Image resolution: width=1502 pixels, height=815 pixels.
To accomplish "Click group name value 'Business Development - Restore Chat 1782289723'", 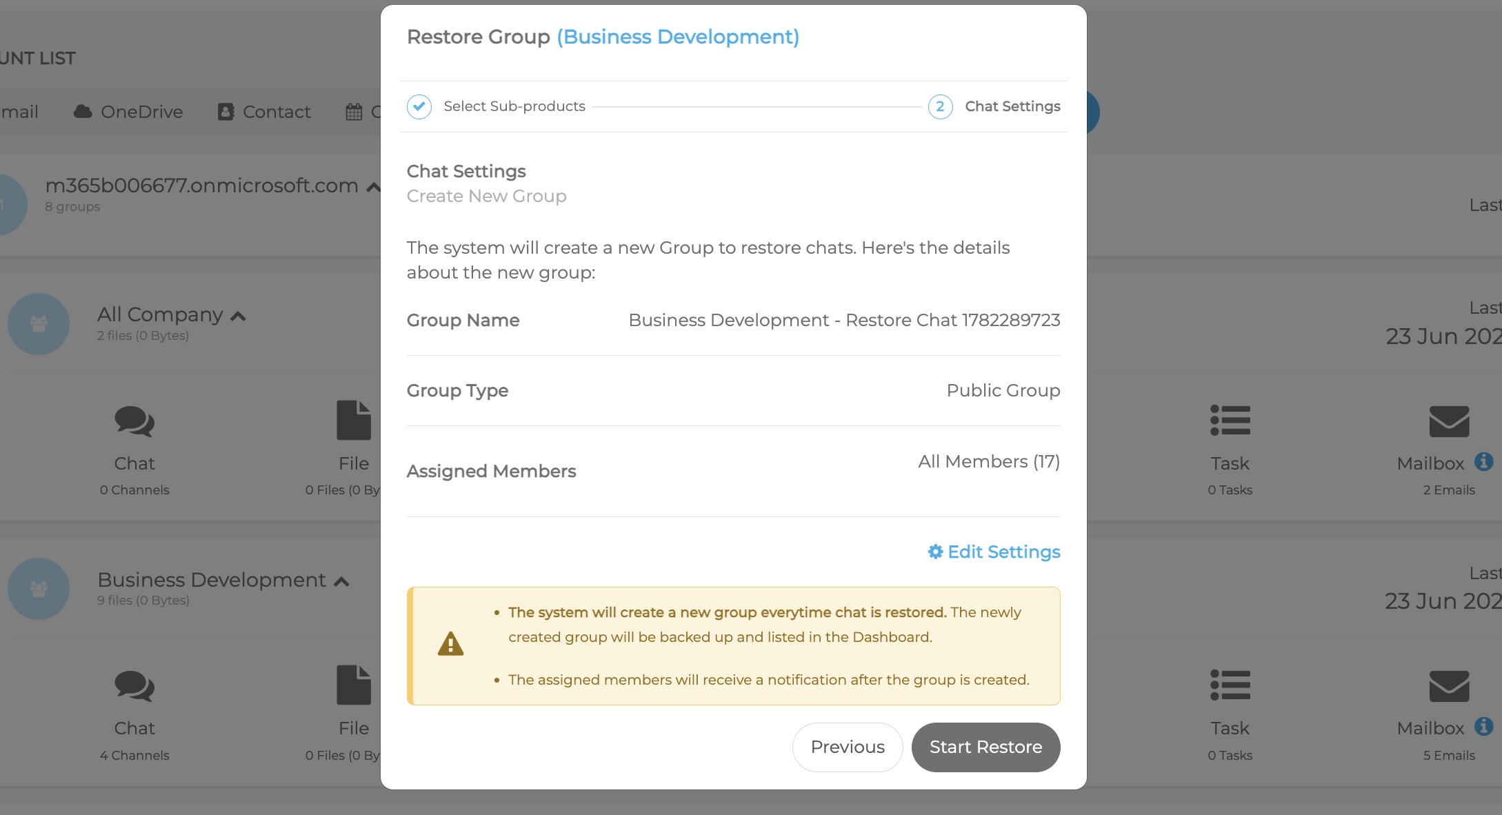I will tap(844, 320).
